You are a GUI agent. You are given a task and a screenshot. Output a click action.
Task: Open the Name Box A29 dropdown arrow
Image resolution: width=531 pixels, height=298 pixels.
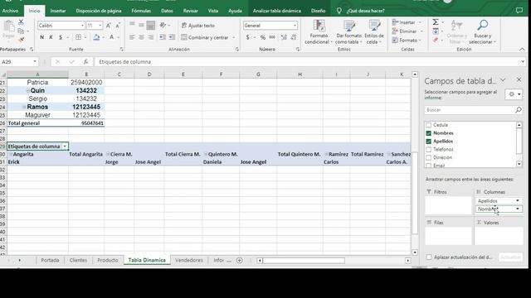pos(35,61)
